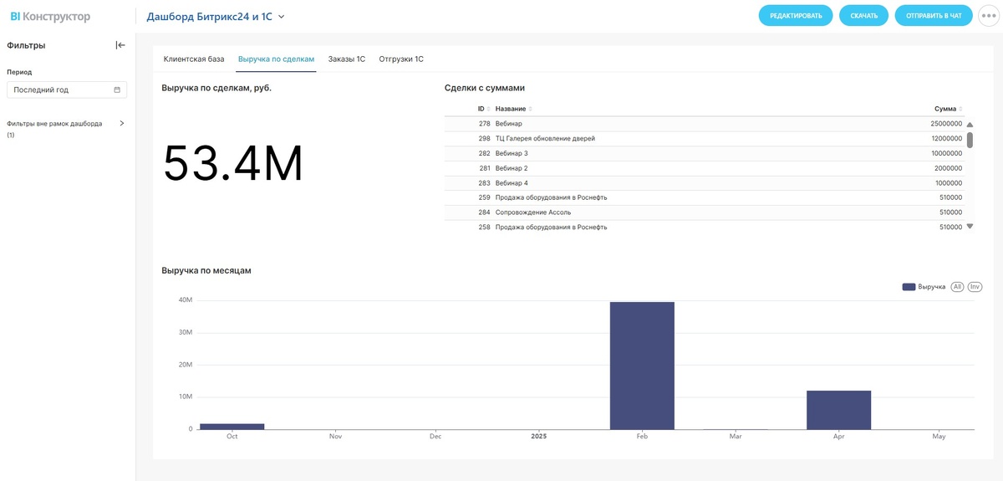Click the Скачать button
The image size is (1003, 481).
coord(863,16)
